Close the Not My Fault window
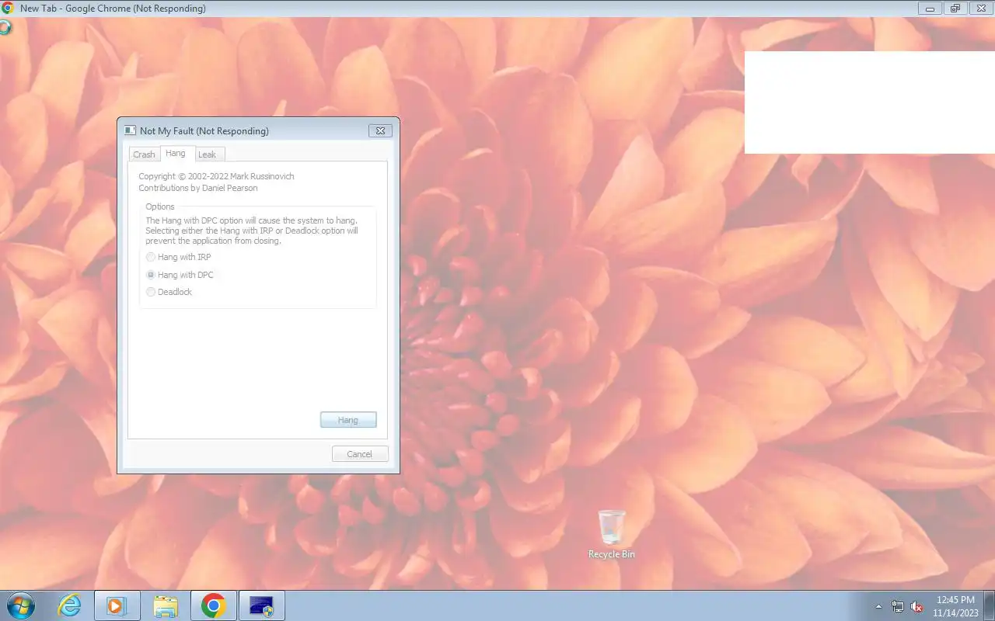This screenshot has width=995, height=621. [x=380, y=130]
